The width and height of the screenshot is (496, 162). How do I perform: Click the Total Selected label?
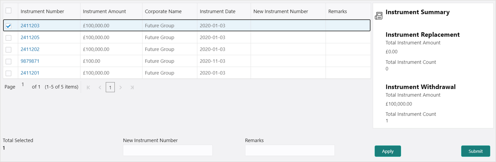[x=18, y=140]
